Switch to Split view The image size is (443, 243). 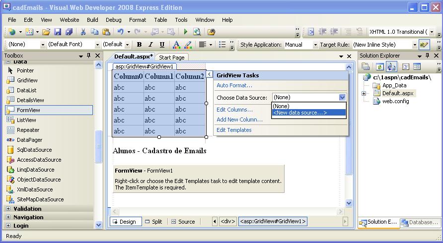click(x=153, y=222)
